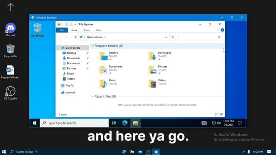
Task: Switch to large icons view in status bar
Action: coord(221,115)
